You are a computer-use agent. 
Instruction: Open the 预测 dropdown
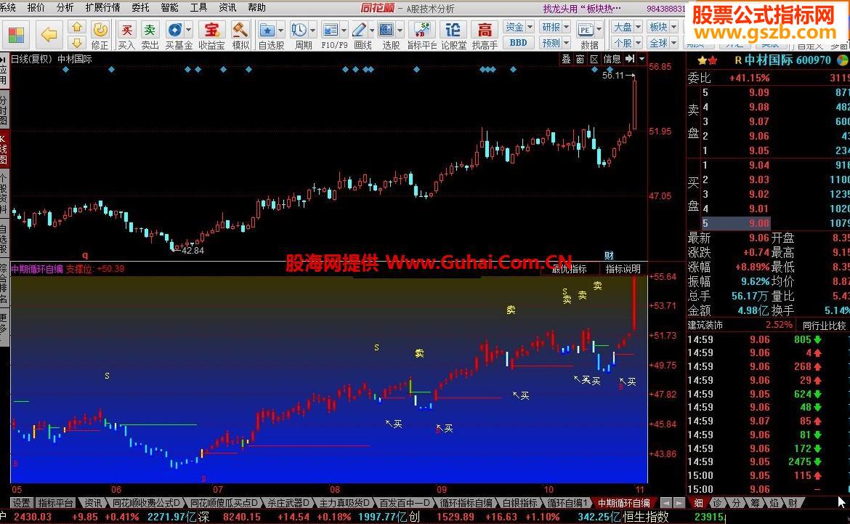[556, 42]
